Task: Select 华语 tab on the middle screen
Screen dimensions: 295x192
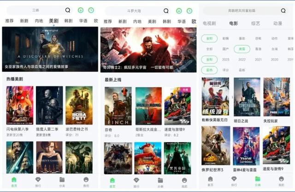Action: (182, 22)
